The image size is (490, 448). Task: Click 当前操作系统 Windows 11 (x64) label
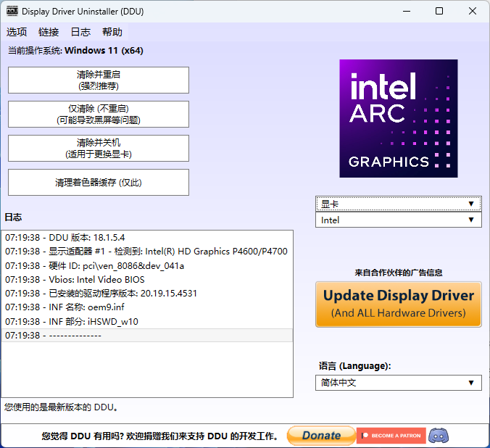tap(75, 51)
